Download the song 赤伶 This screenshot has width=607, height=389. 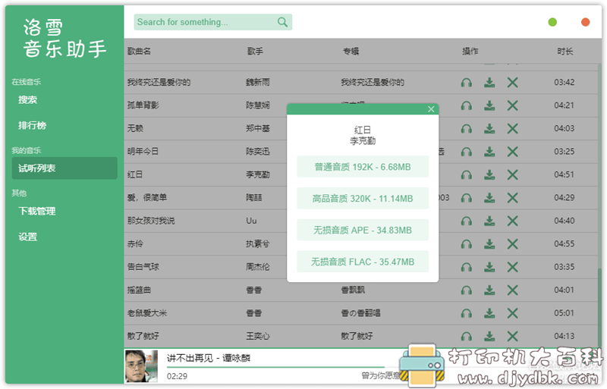(x=489, y=244)
